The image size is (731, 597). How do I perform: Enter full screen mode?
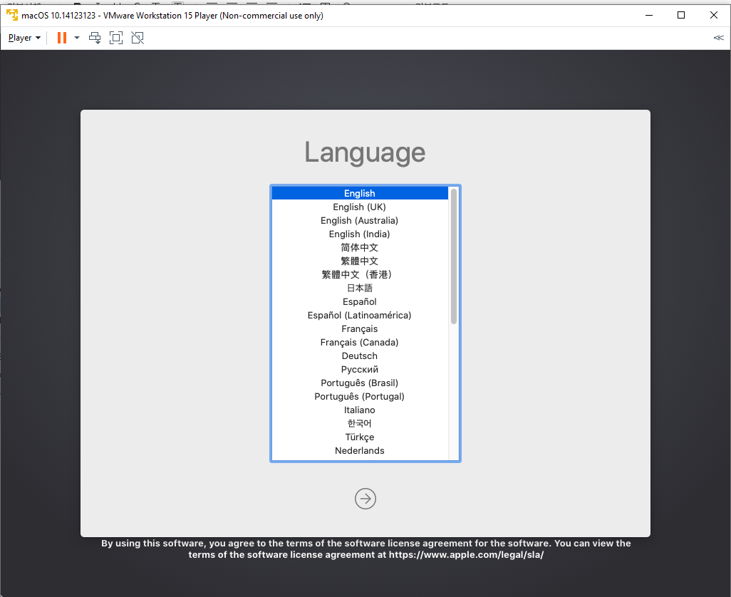pos(116,38)
